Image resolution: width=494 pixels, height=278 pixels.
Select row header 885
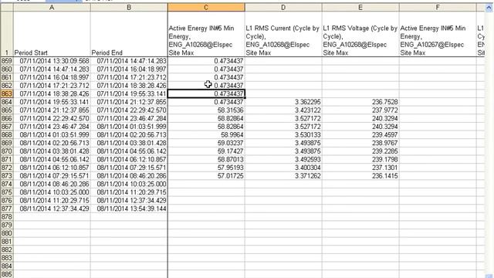pos(7,274)
